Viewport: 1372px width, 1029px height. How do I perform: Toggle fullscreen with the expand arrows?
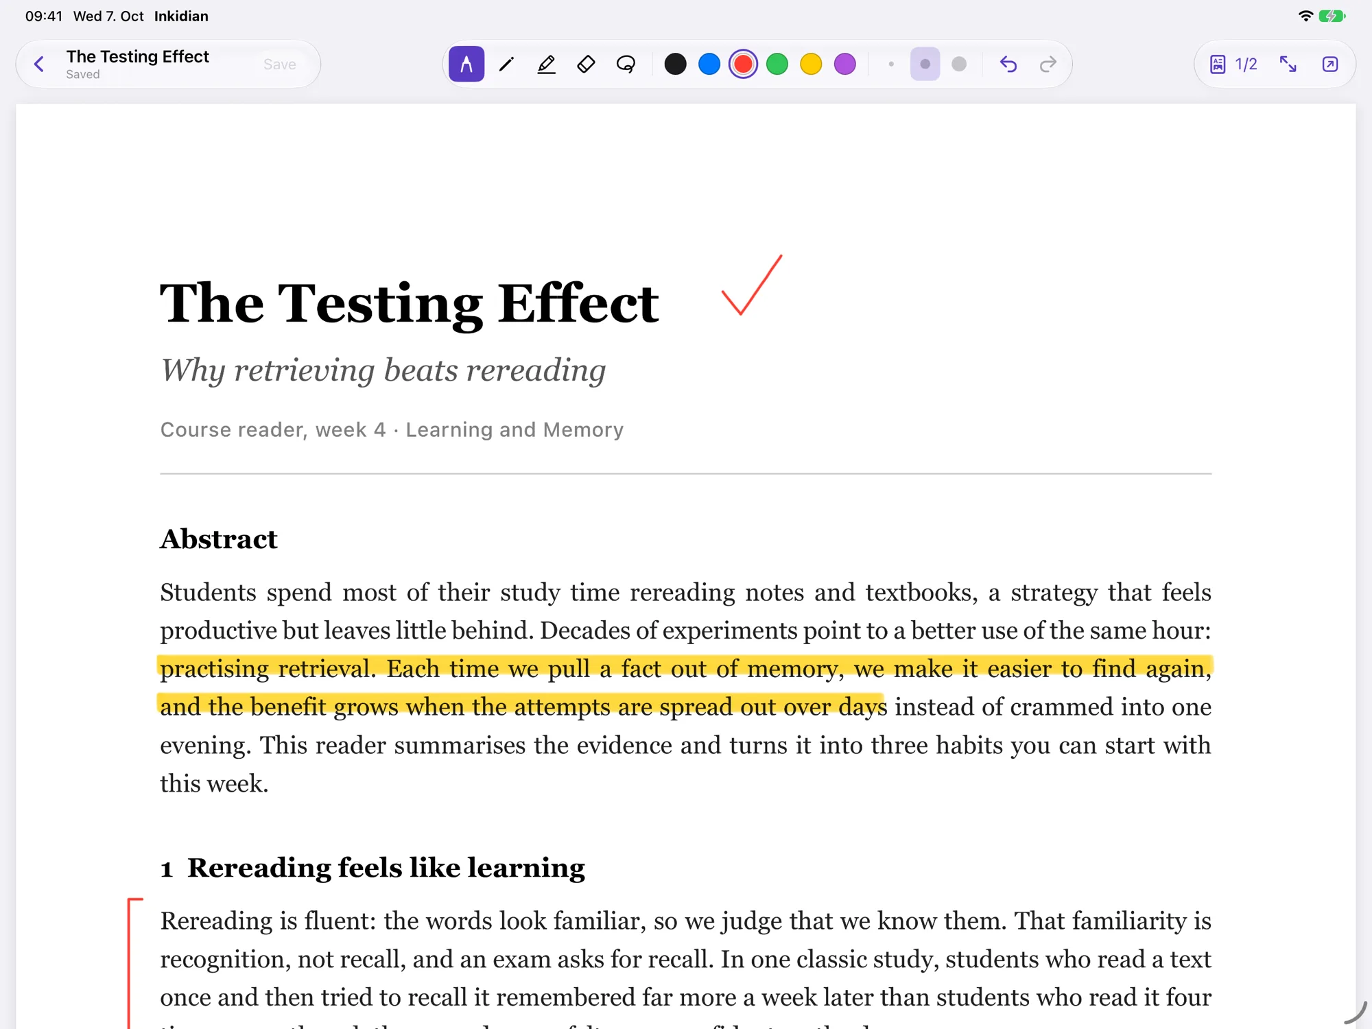tap(1288, 64)
